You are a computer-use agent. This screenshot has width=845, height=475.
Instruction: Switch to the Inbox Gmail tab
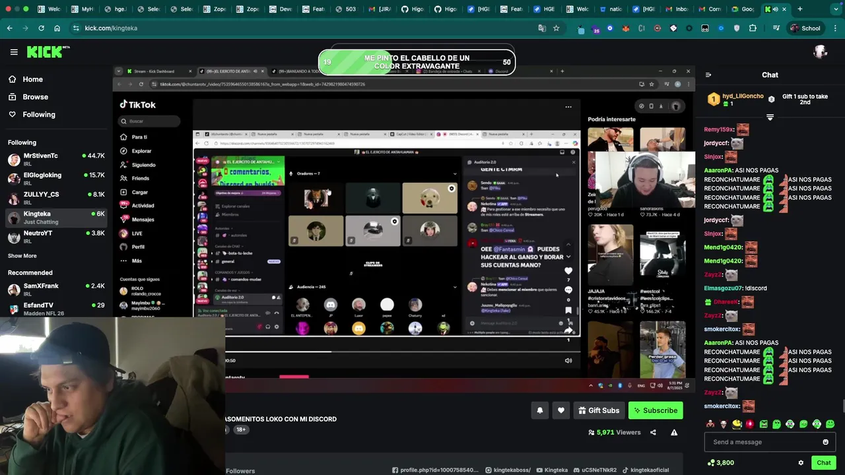677,9
